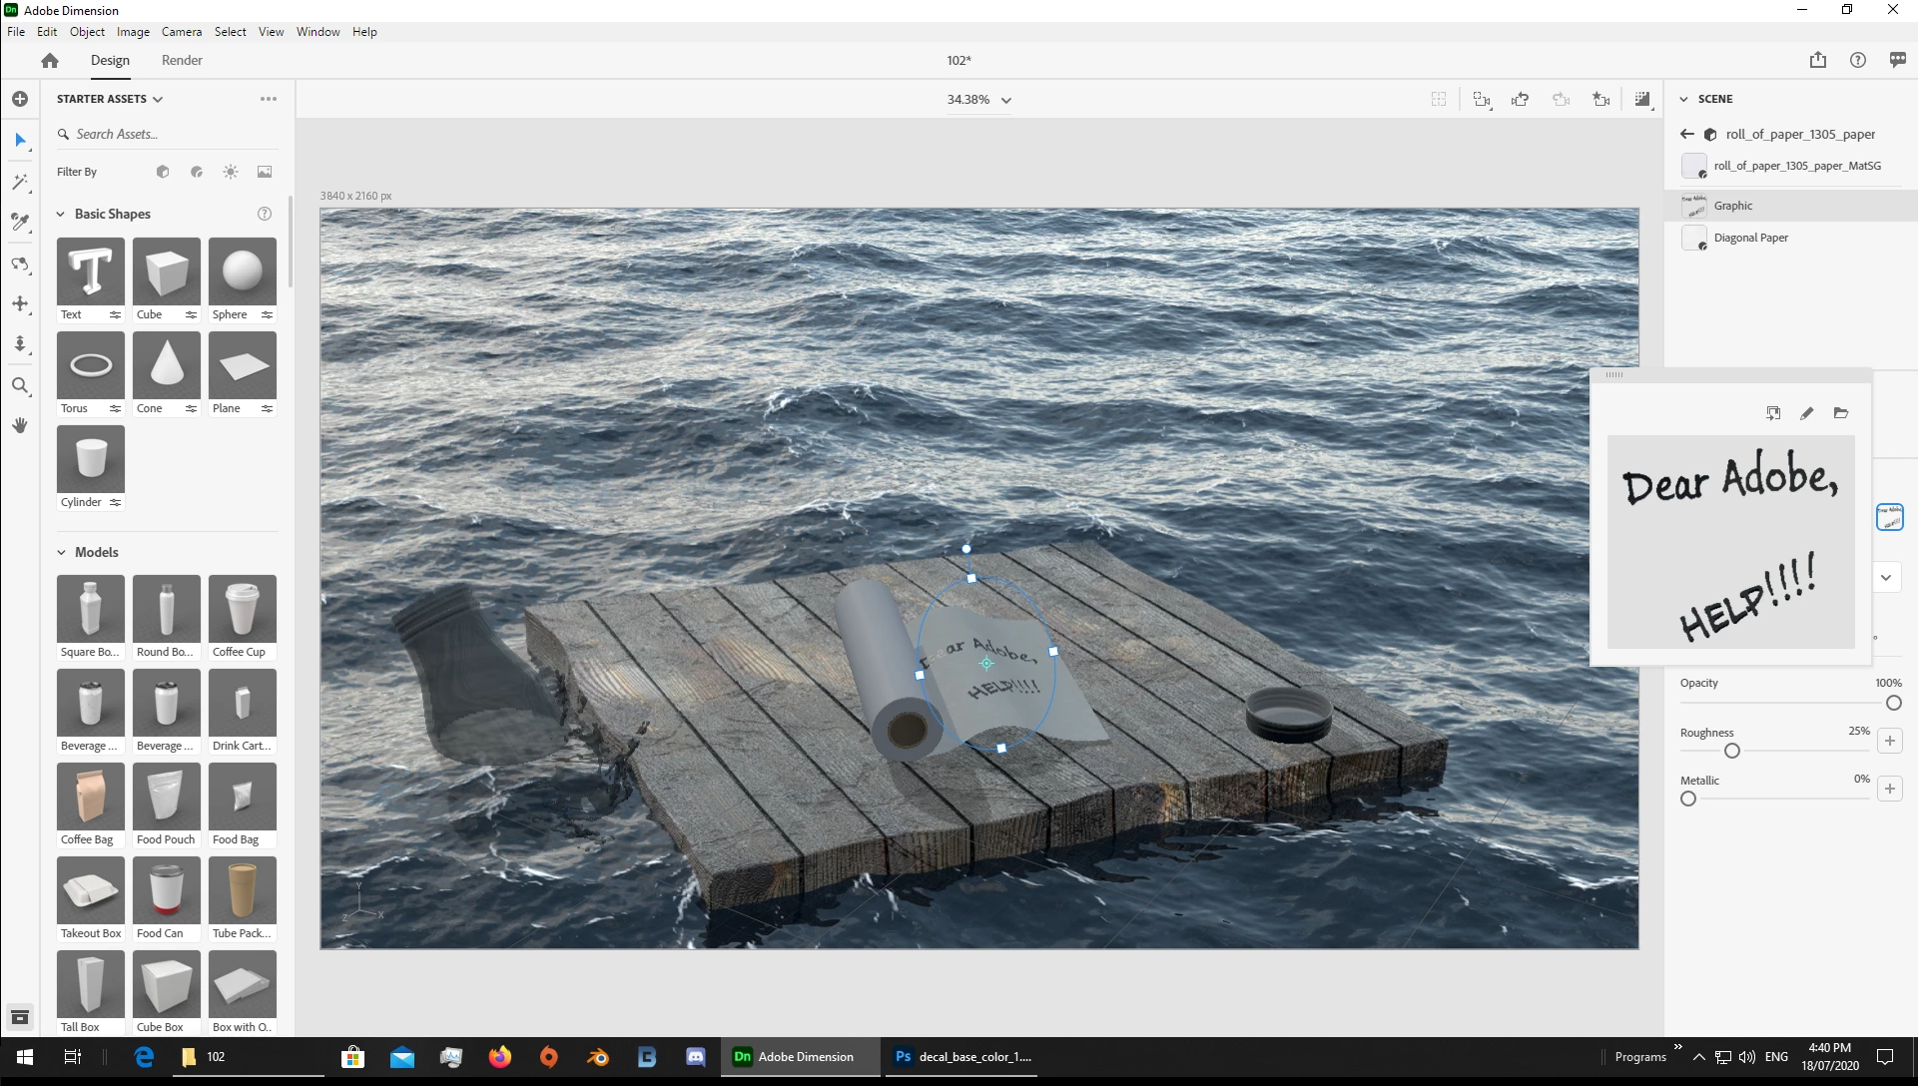Viewport: 1918px width, 1086px height.
Task: Click the Roughness slider handle
Action: pyautogui.click(x=1732, y=751)
